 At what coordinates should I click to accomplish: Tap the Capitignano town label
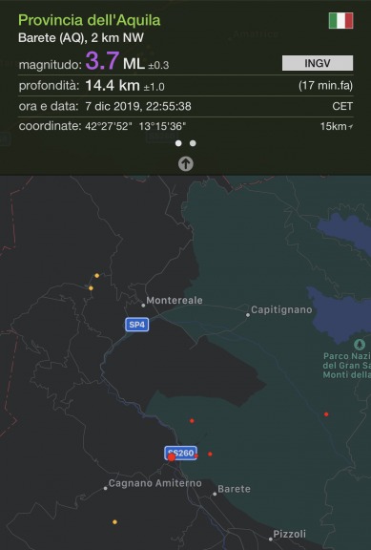tap(281, 309)
